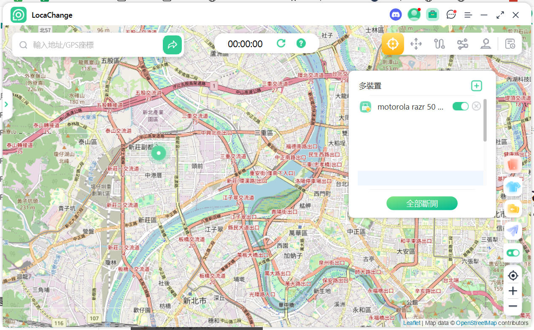The width and height of the screenshot is (534, 330).
Task: Open the Discord community icon
Action: 396,15
